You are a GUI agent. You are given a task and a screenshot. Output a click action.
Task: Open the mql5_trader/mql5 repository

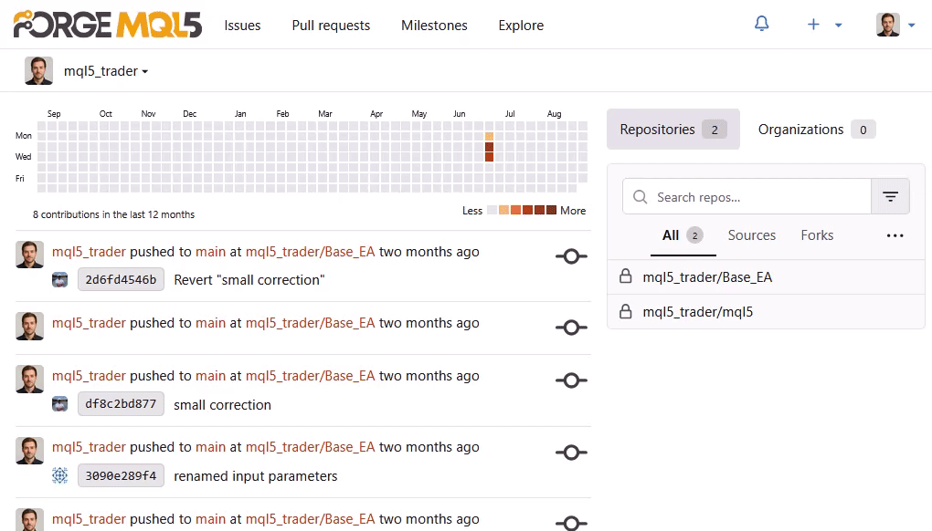pyautogui.click(x=697, y=311)
